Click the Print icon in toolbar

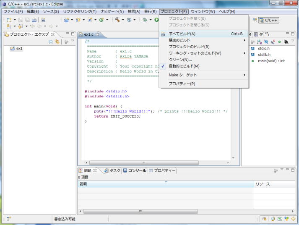click(34, 20)
